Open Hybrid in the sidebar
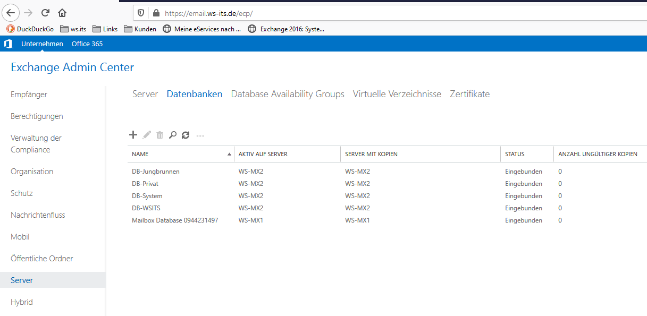This screenshot has width=647, height=316. 22,302
